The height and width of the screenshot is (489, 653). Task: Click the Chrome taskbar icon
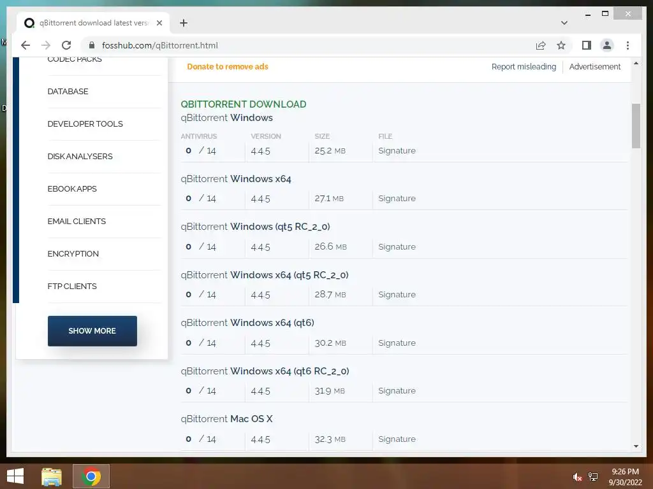(x=91, y=476)
